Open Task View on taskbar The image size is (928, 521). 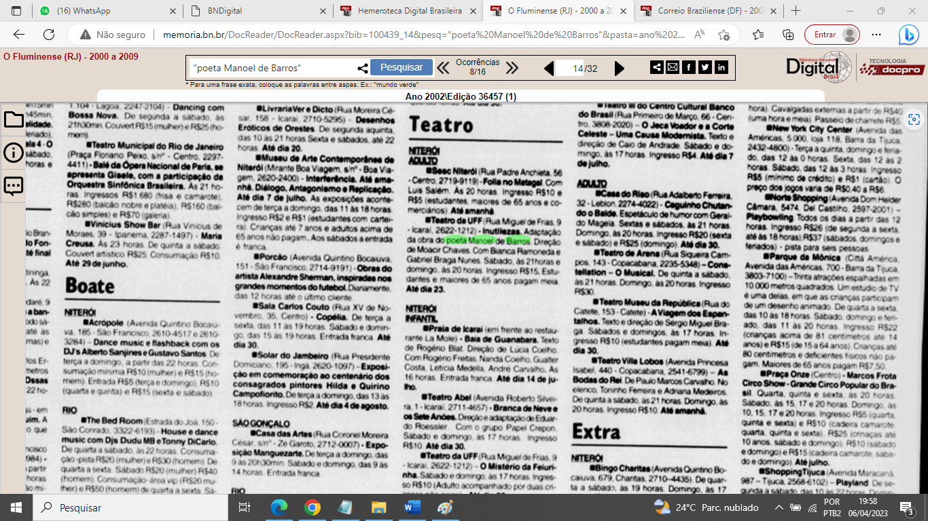(x=244, y=507)
